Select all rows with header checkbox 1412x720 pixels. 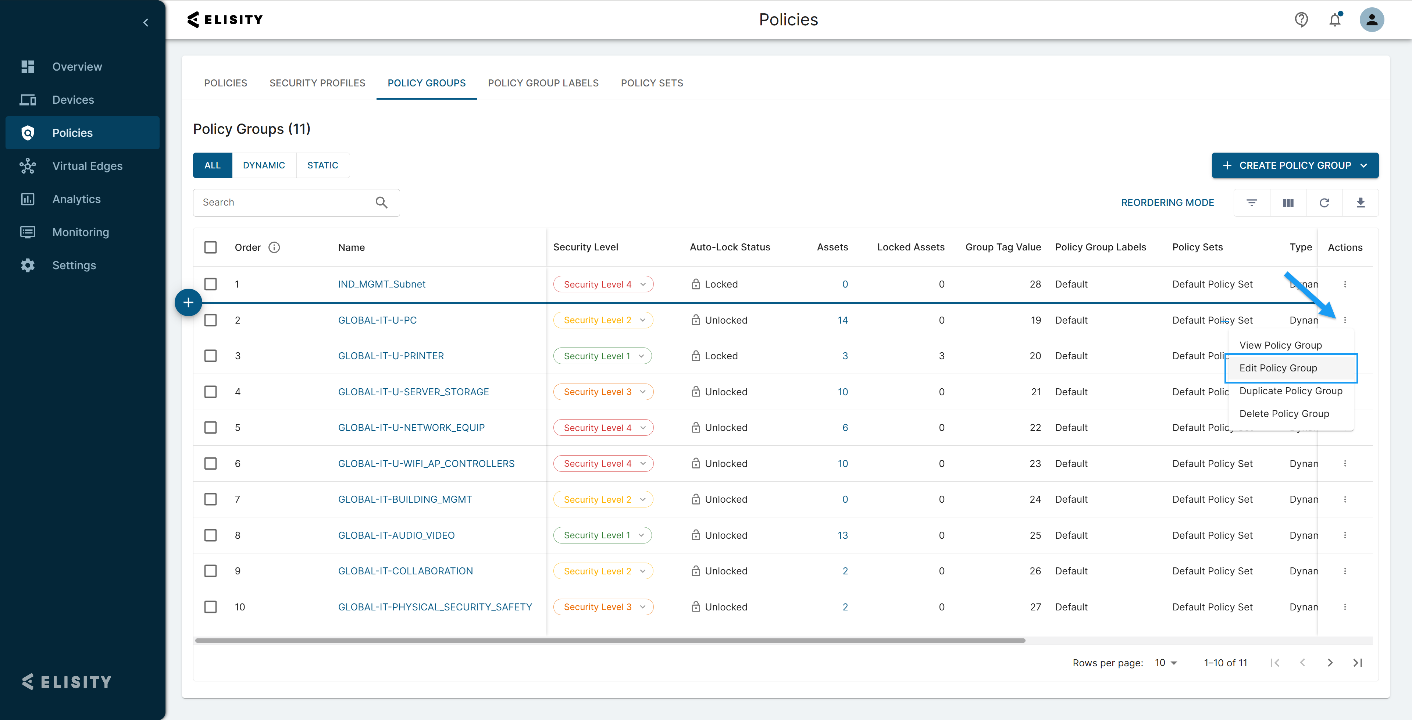point(210,247)
